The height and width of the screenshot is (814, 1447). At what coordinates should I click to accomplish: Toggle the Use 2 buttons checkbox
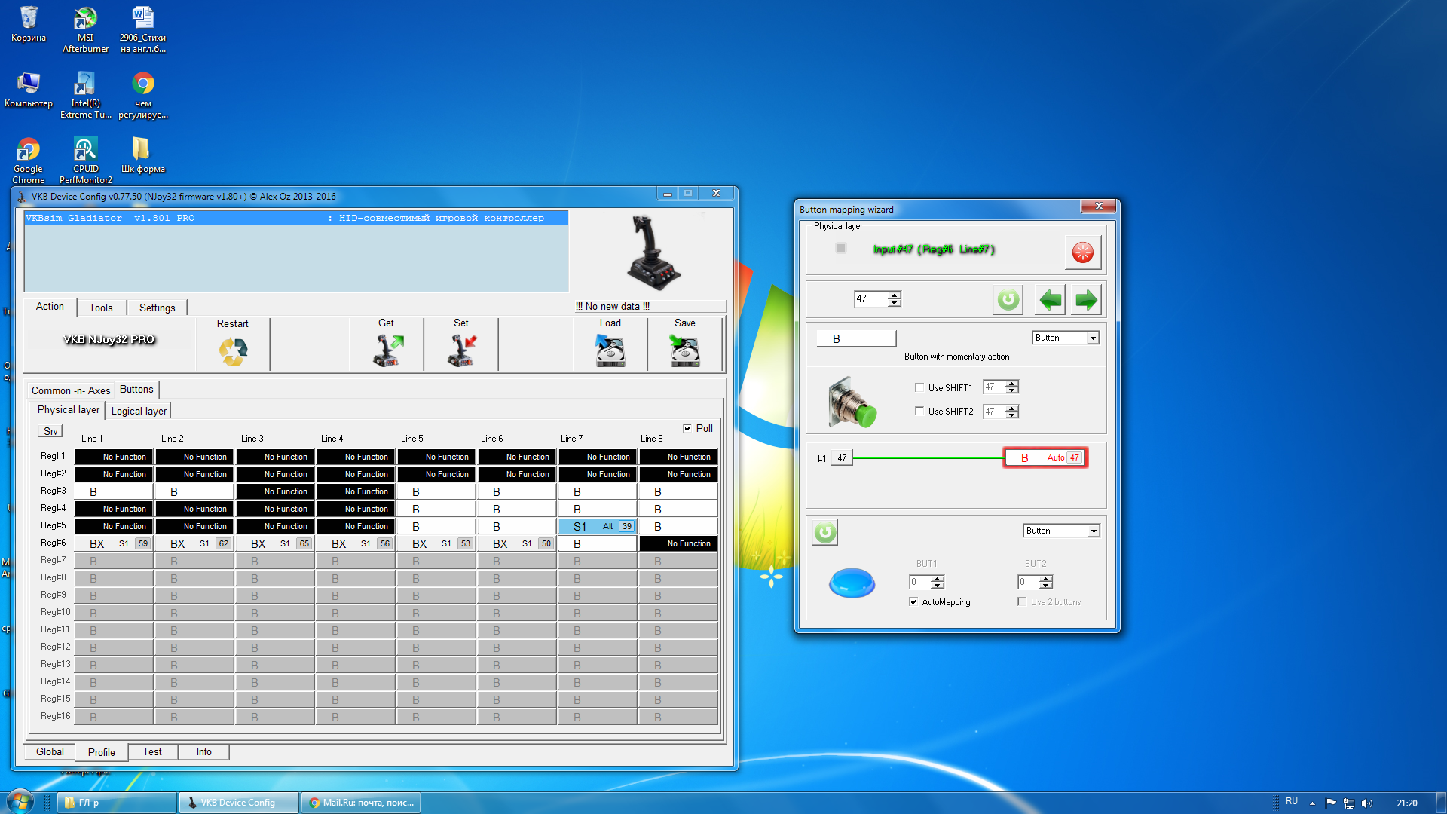pos(1022,601)
